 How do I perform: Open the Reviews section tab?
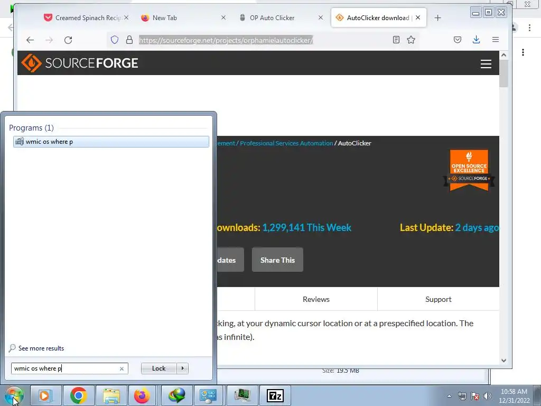pyautogui.click(x=316, y=299)
